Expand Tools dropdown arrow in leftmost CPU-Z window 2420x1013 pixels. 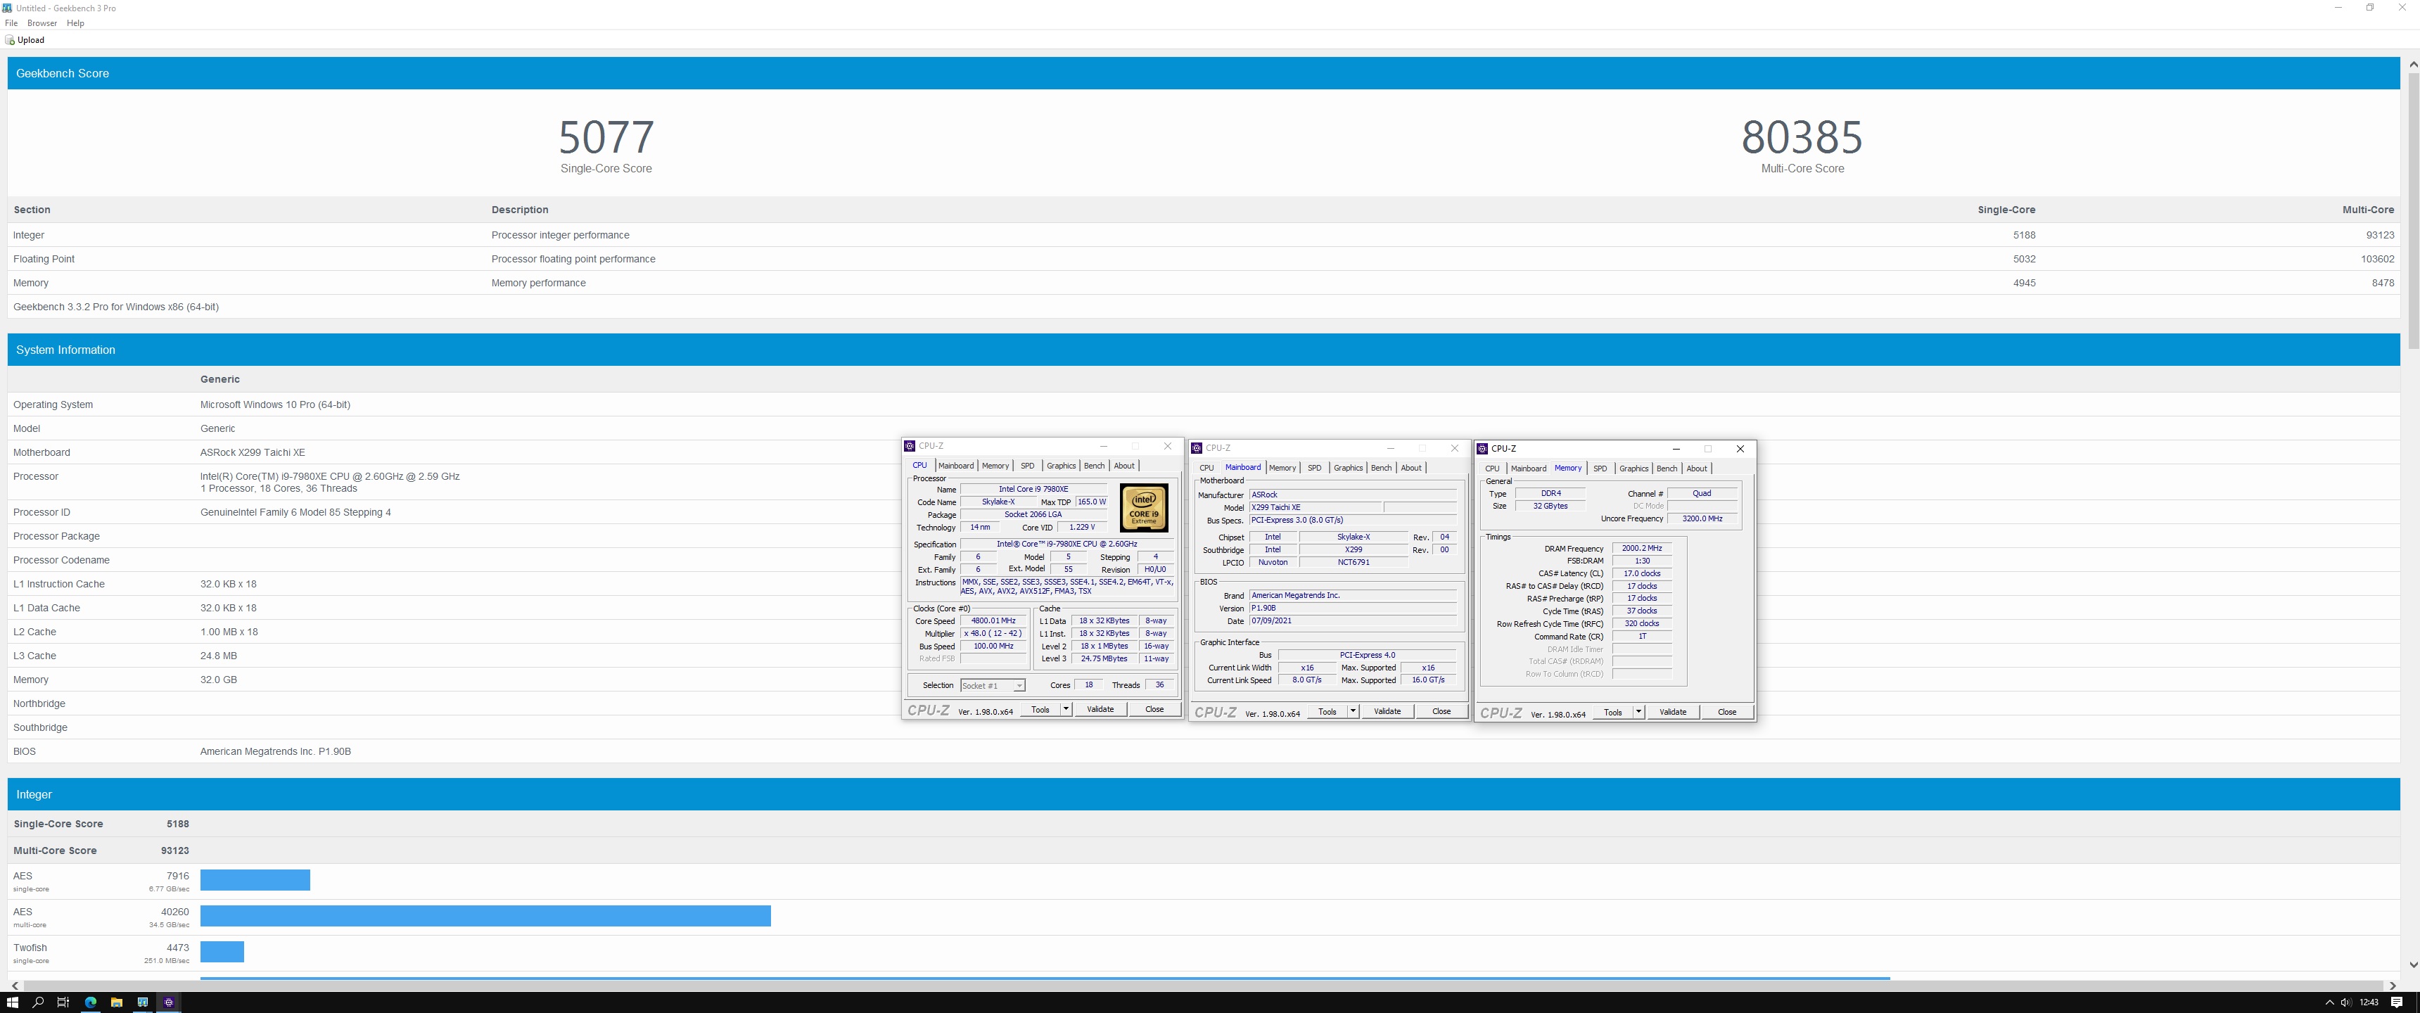click(x=1065, y=710)
